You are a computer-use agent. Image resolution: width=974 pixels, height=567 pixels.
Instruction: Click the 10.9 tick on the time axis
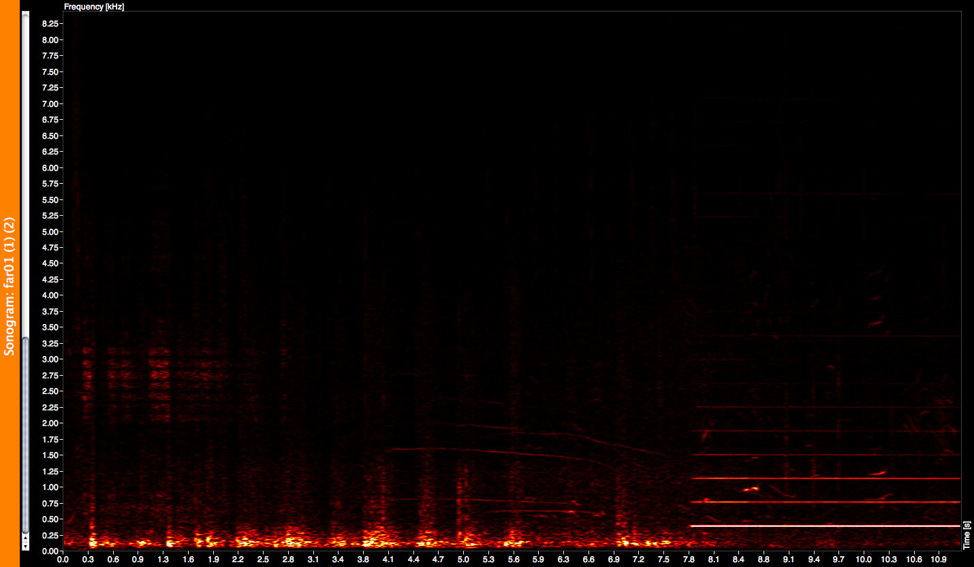click(939, 560)
